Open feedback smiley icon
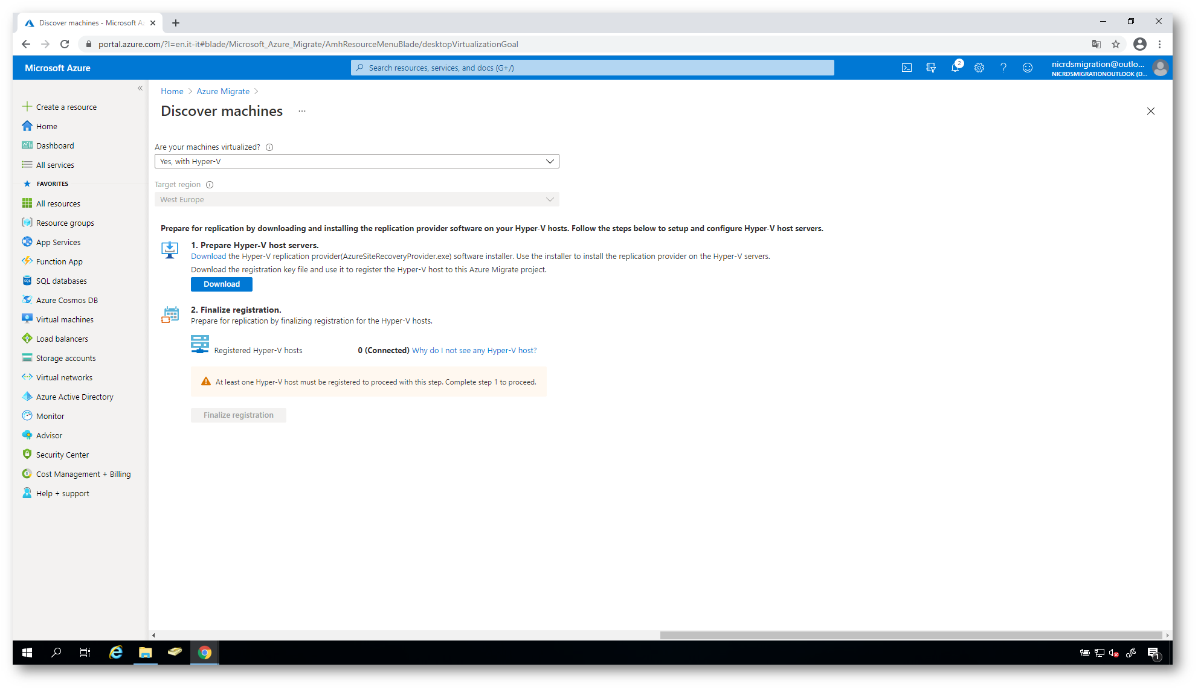Screen dimensions: 1198x690 tap(1028, 68)
